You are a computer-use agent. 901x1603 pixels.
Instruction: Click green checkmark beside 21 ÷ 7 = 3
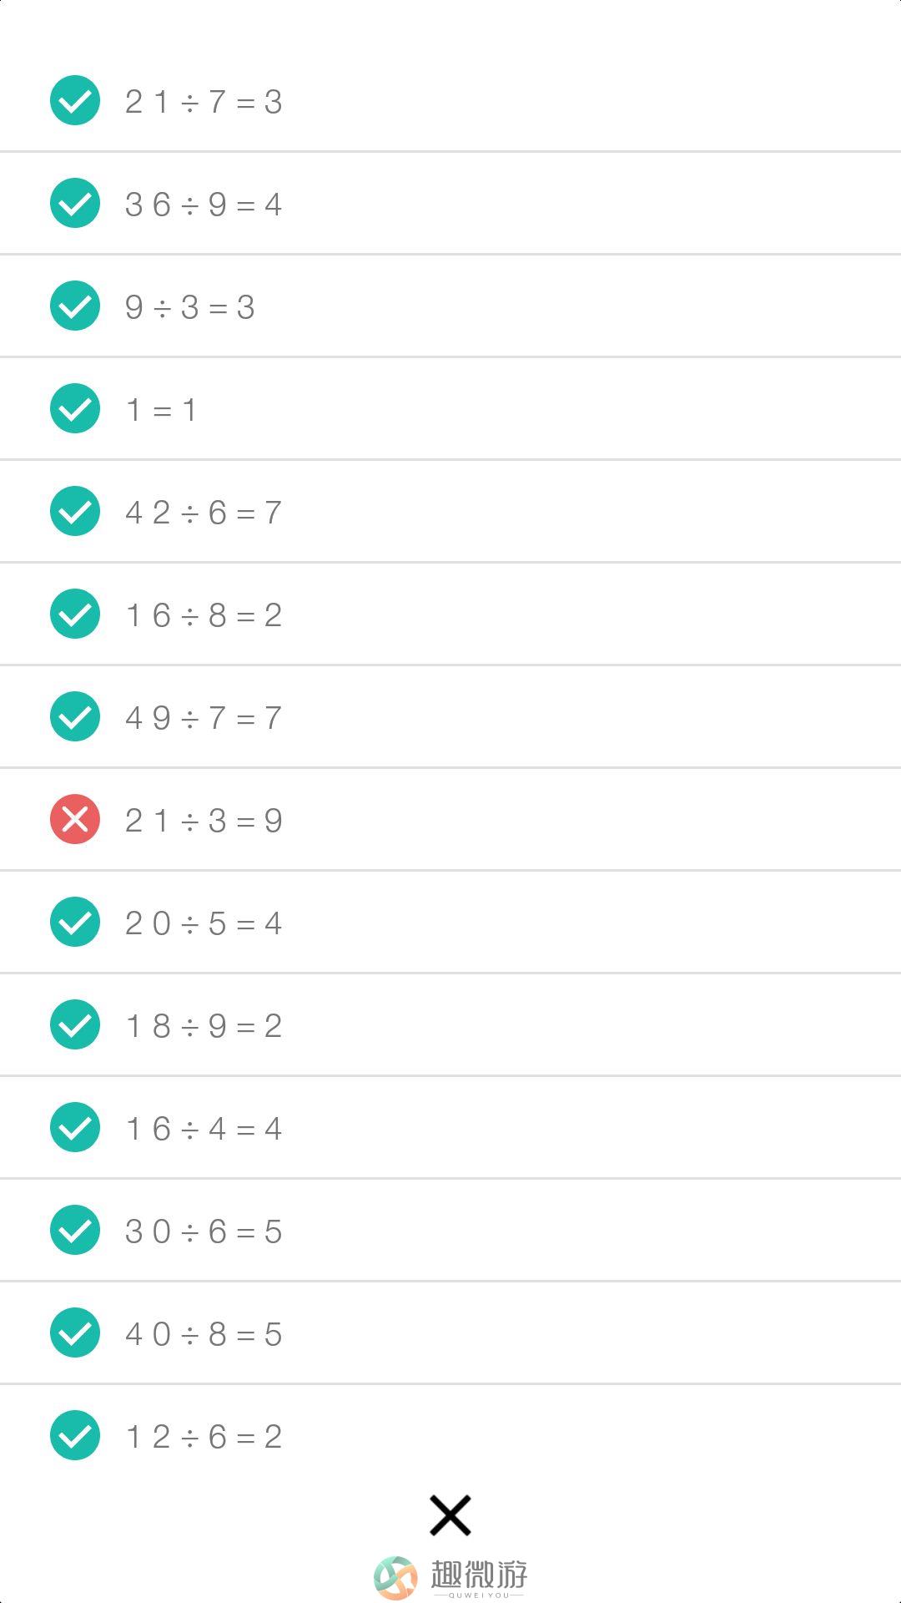click(75, 100)
